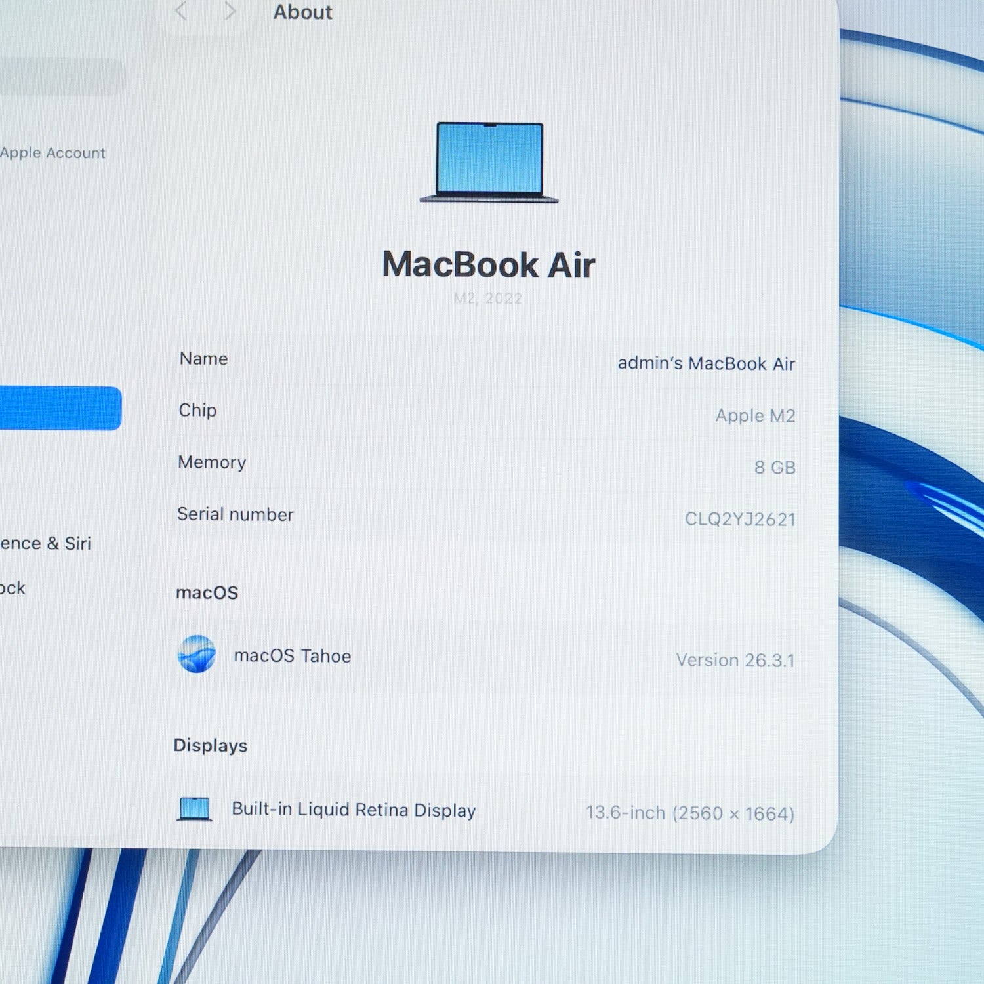Viewport: 984px width, 984px height.
Task: Open the sidebar item ending in 'ock'
Action: click(x=12, y=588)
